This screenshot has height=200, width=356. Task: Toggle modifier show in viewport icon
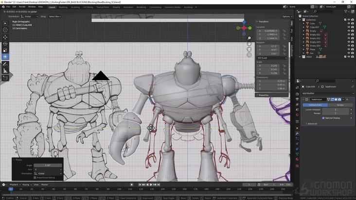tap(336, 100)
